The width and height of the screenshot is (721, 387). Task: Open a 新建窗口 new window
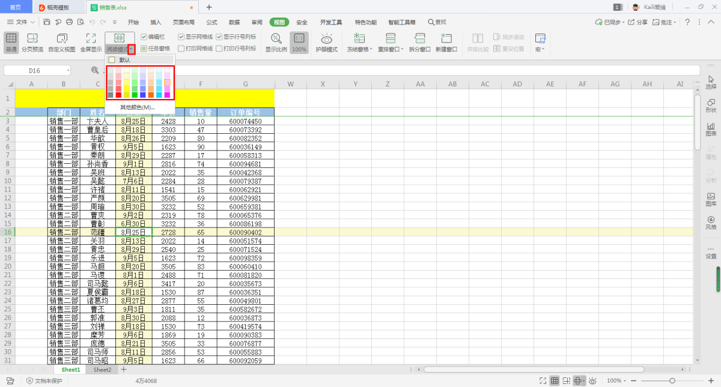446,42
